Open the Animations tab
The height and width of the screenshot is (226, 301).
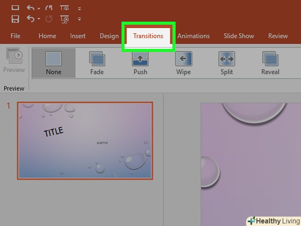coord(193,36)
